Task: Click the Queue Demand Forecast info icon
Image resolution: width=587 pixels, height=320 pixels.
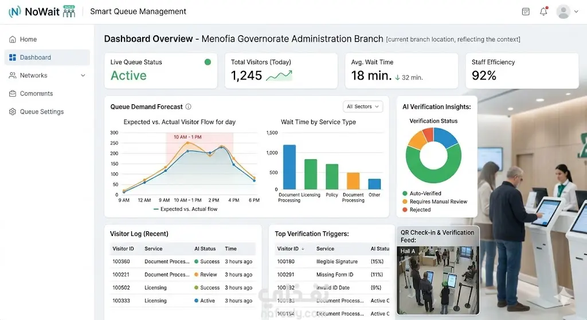Action: (188, 106)
